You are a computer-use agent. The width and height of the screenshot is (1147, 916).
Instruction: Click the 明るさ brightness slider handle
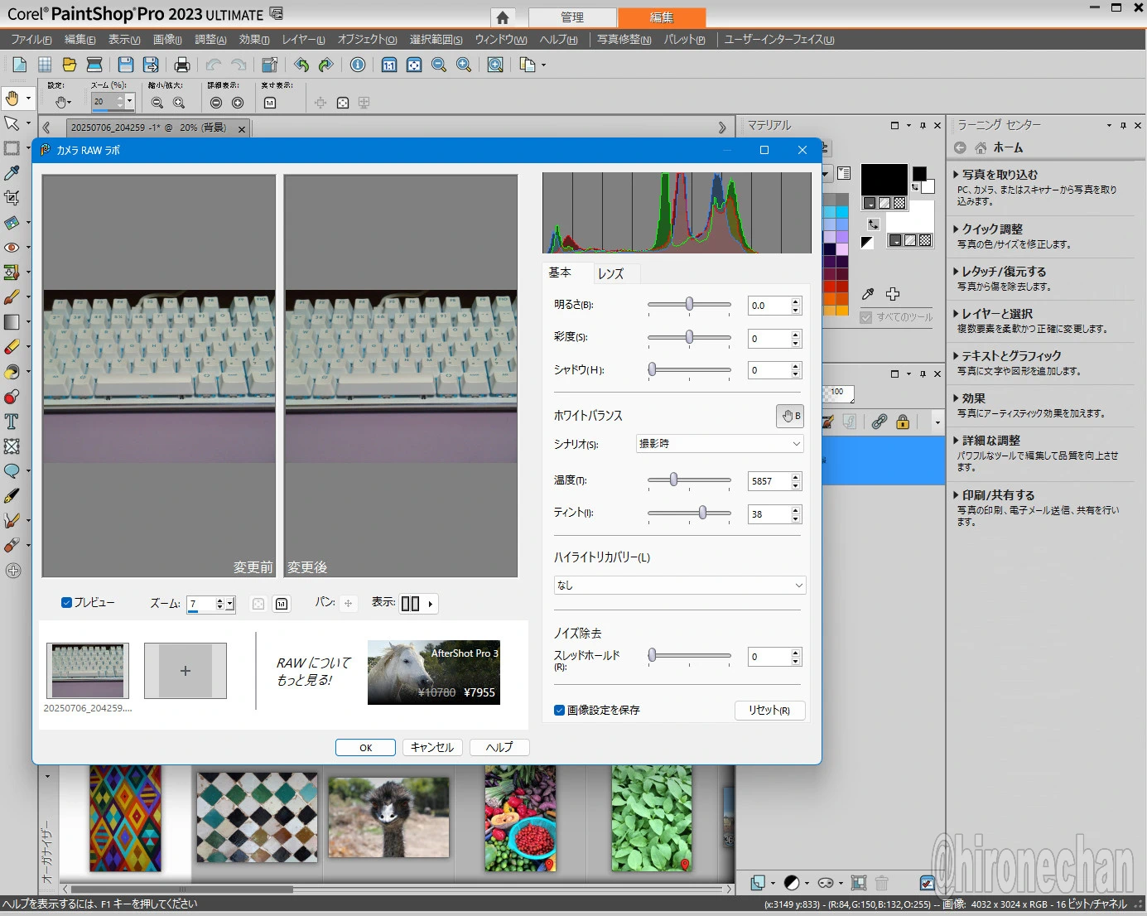(x=689, y=305)
